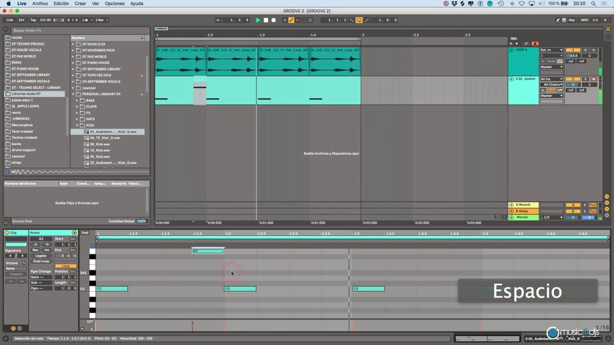Start playback with the green Play button
This screenshot has width=614, height=345.
pyautogui.click(x=258, y=20)
